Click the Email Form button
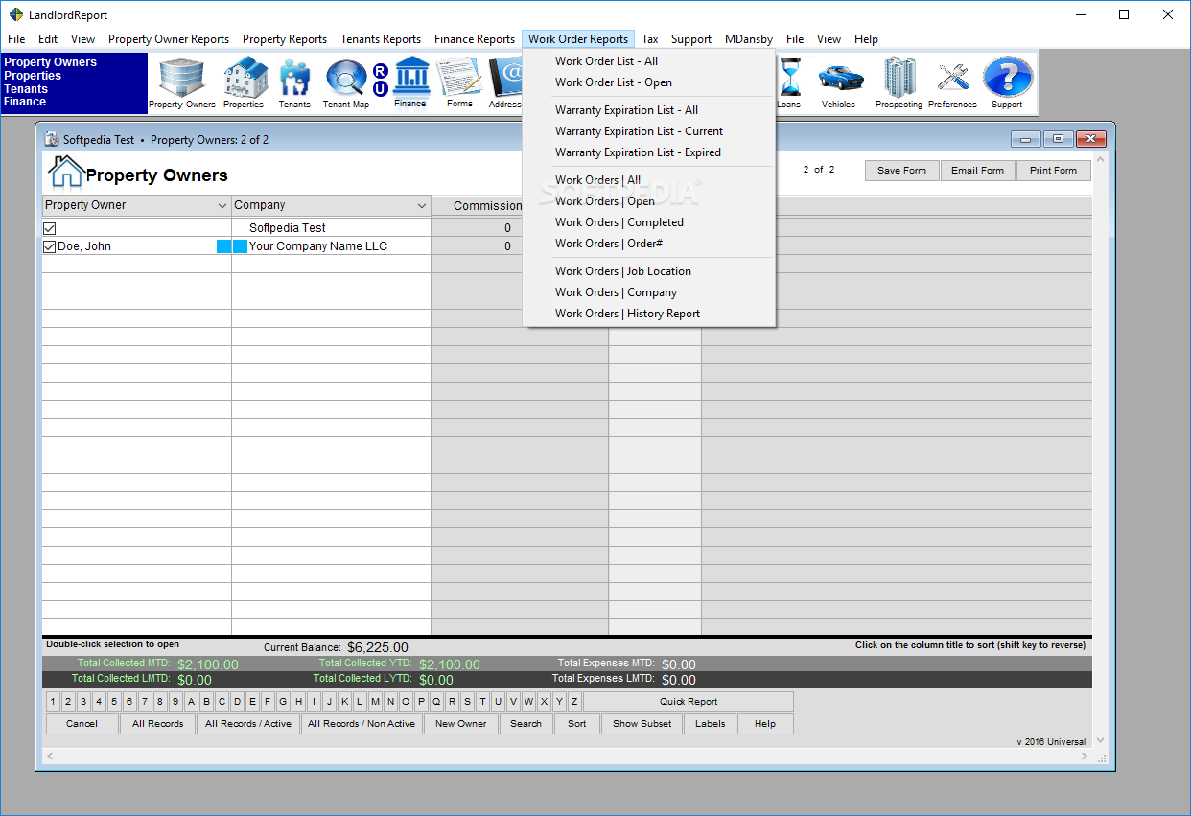Image resolution: width=1191 pixels, height=816 pixels. pos(978,171)
